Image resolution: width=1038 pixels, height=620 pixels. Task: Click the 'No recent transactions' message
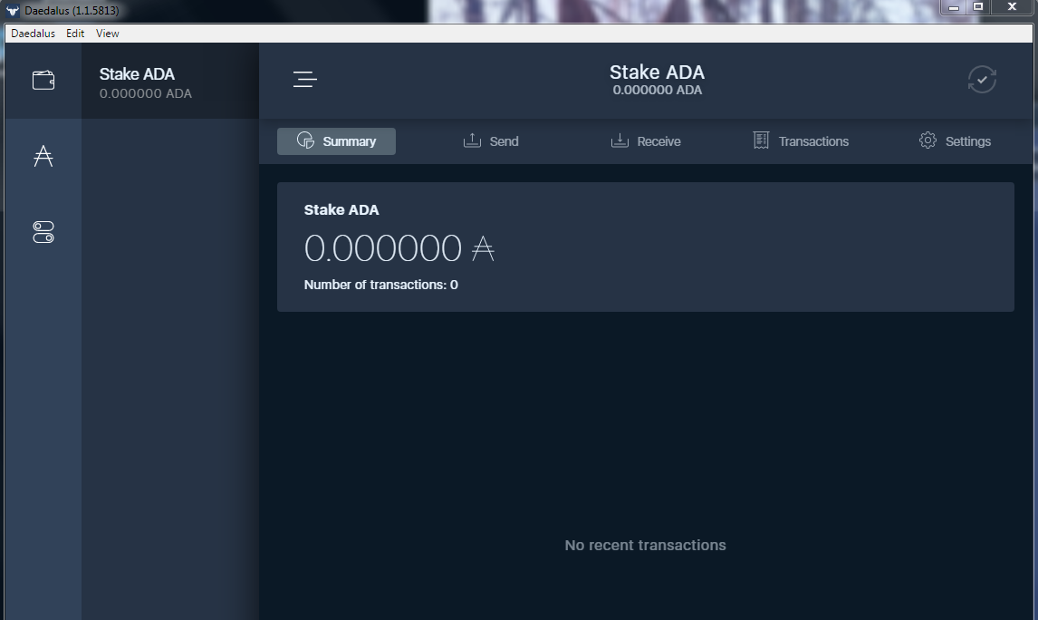(x=646, y=545)
